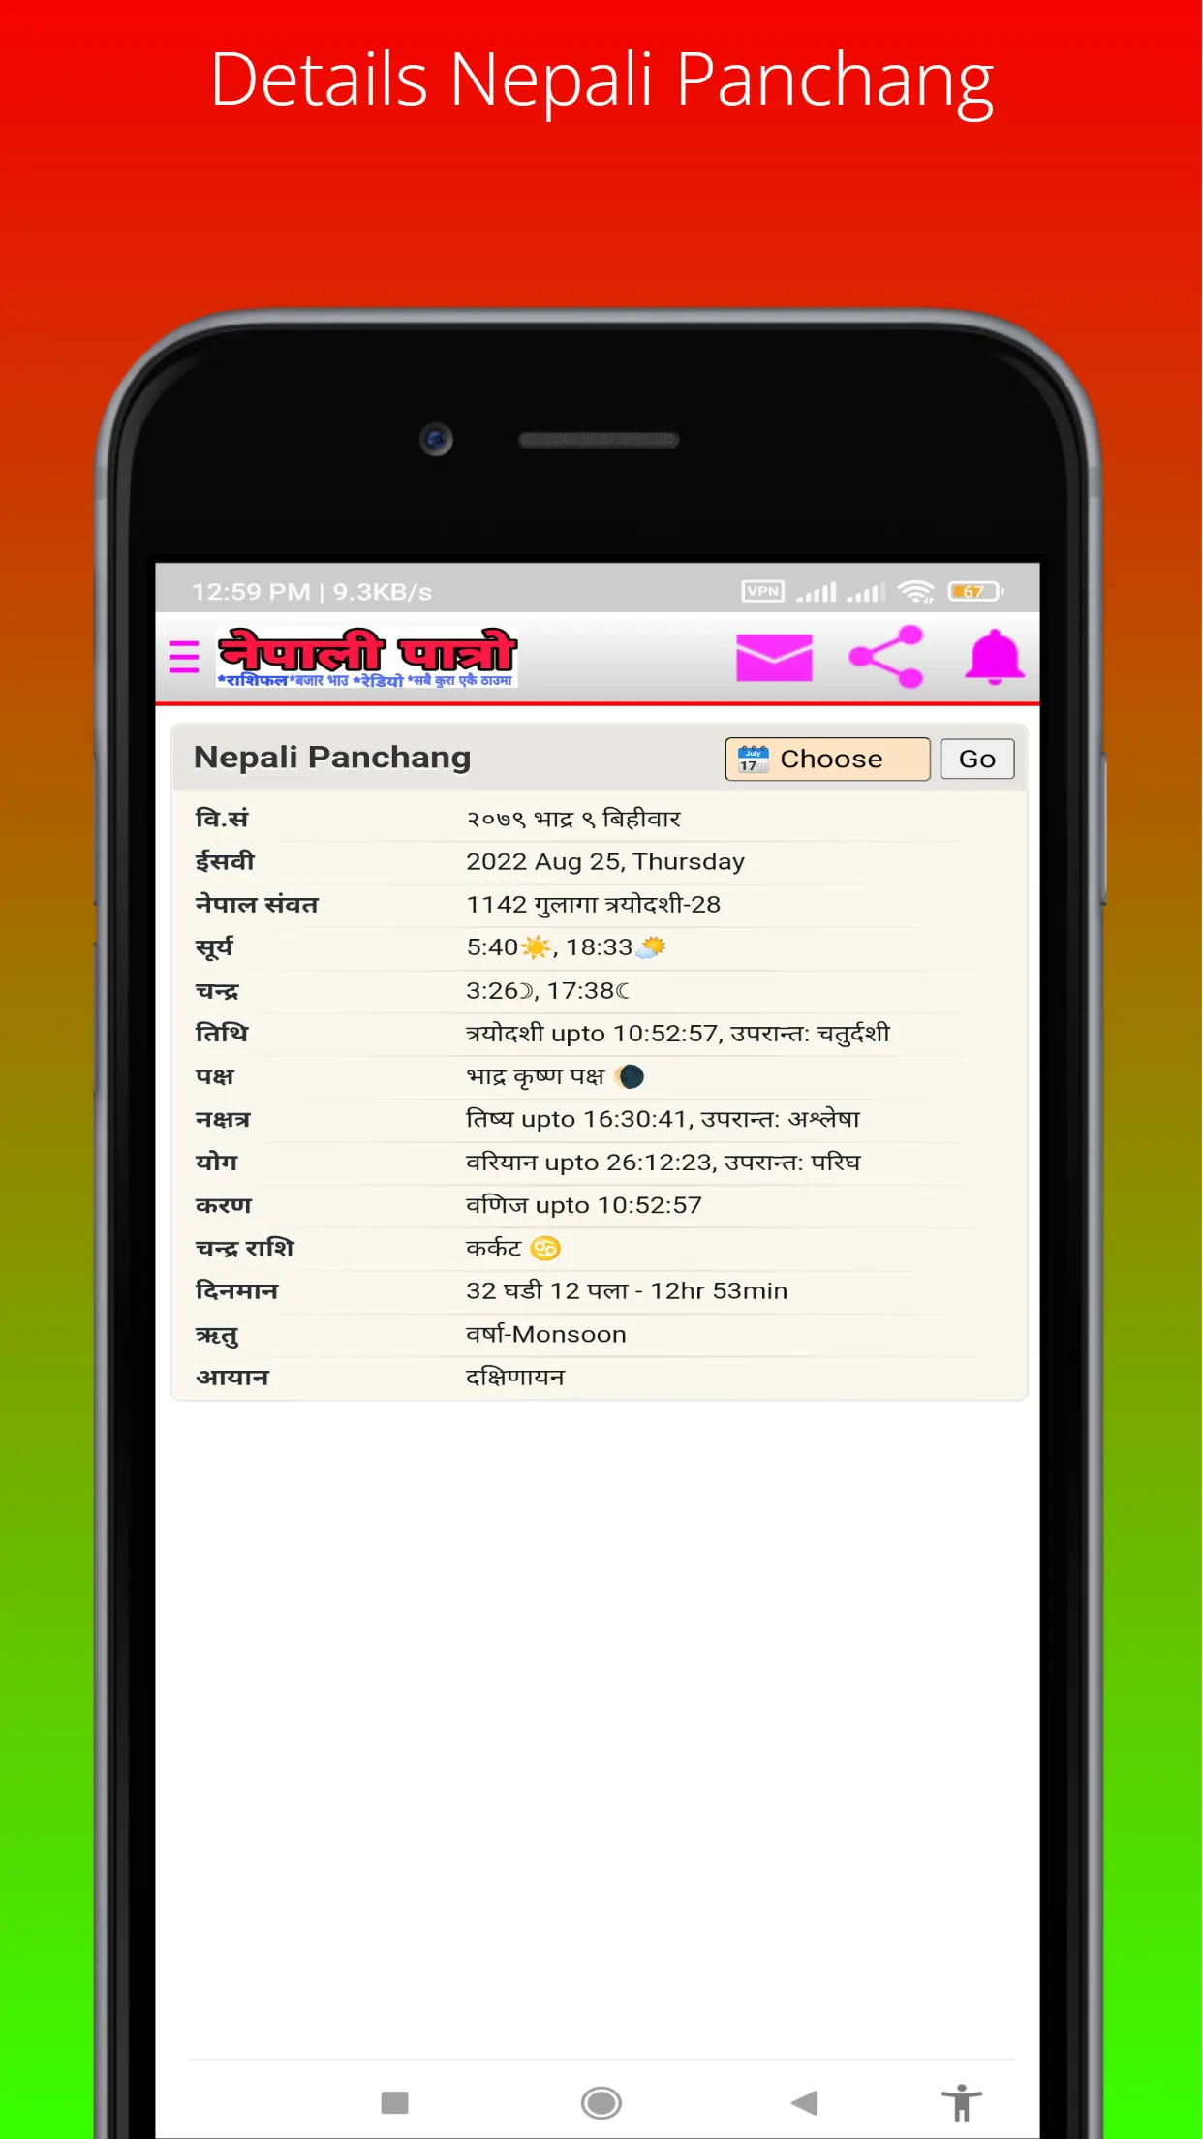Image resolution: width=1203 pixels, height=2139 pixels.
Task: Tap the Cancer zodiac symbol
Action: pyautogui.click(x=545, y=1248)
